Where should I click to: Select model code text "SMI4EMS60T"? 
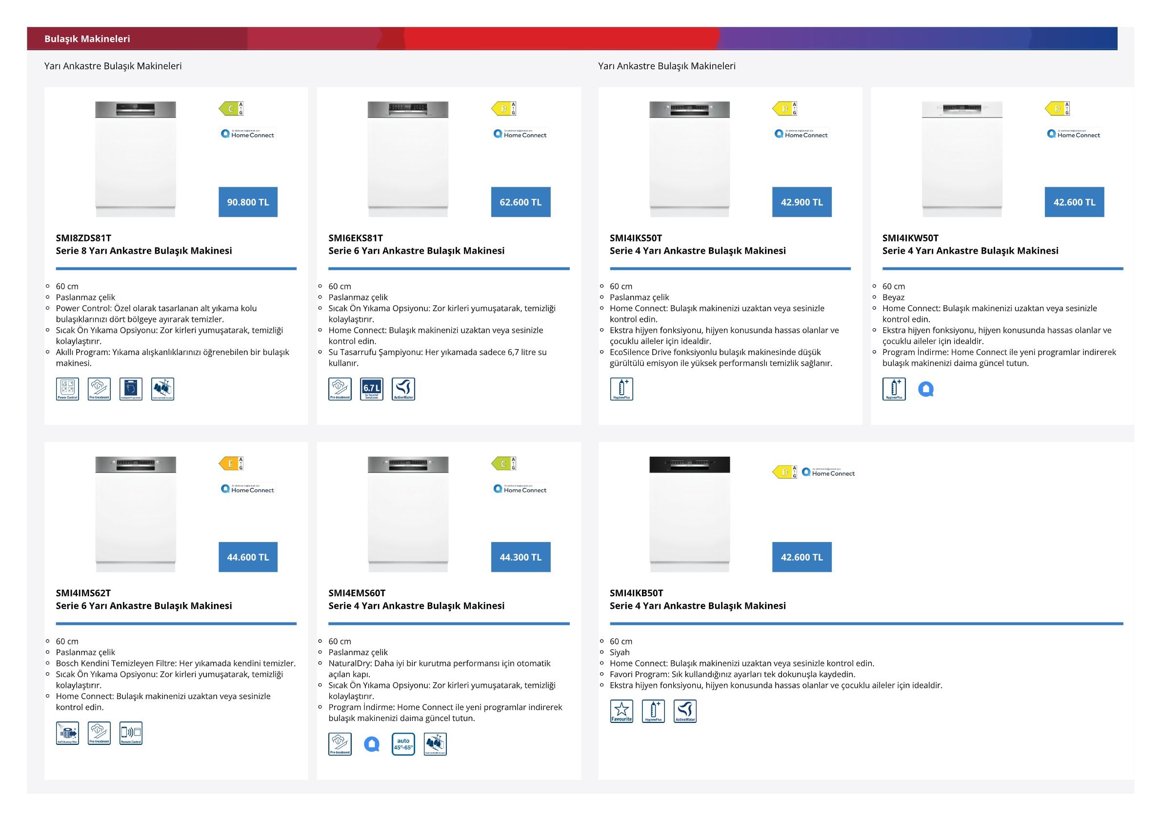pyautogui.click(x=357, y=593)
